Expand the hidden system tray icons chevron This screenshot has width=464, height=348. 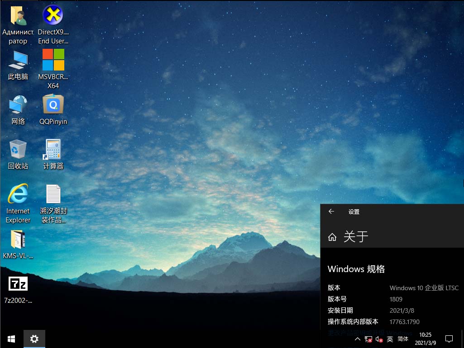(357, 339)
